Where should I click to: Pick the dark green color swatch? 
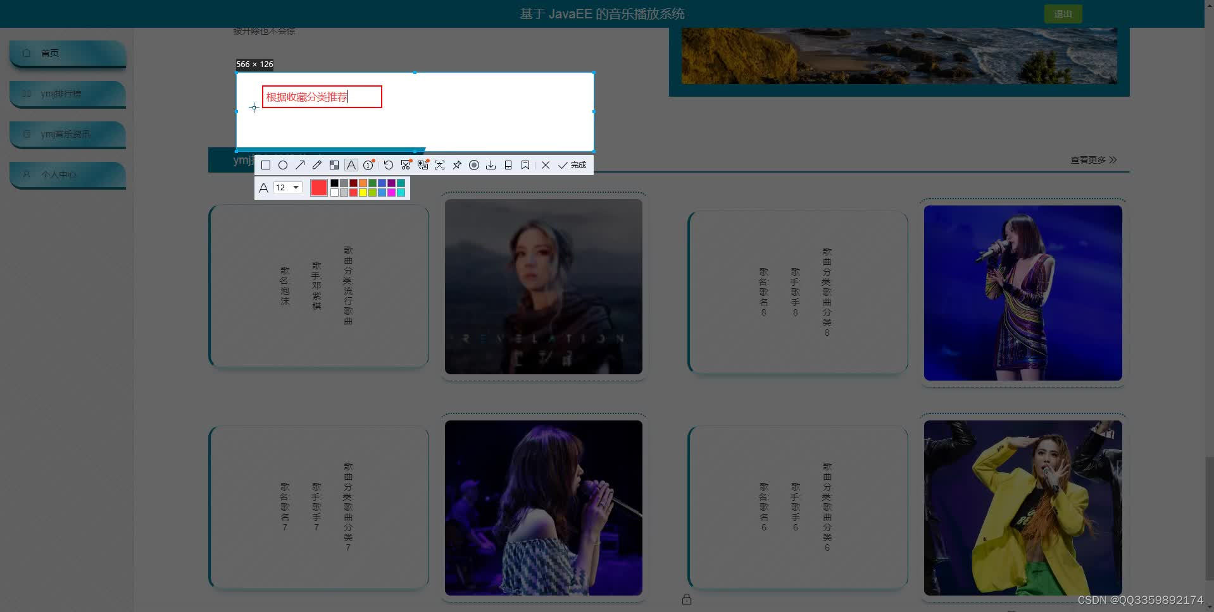point(372,183)
